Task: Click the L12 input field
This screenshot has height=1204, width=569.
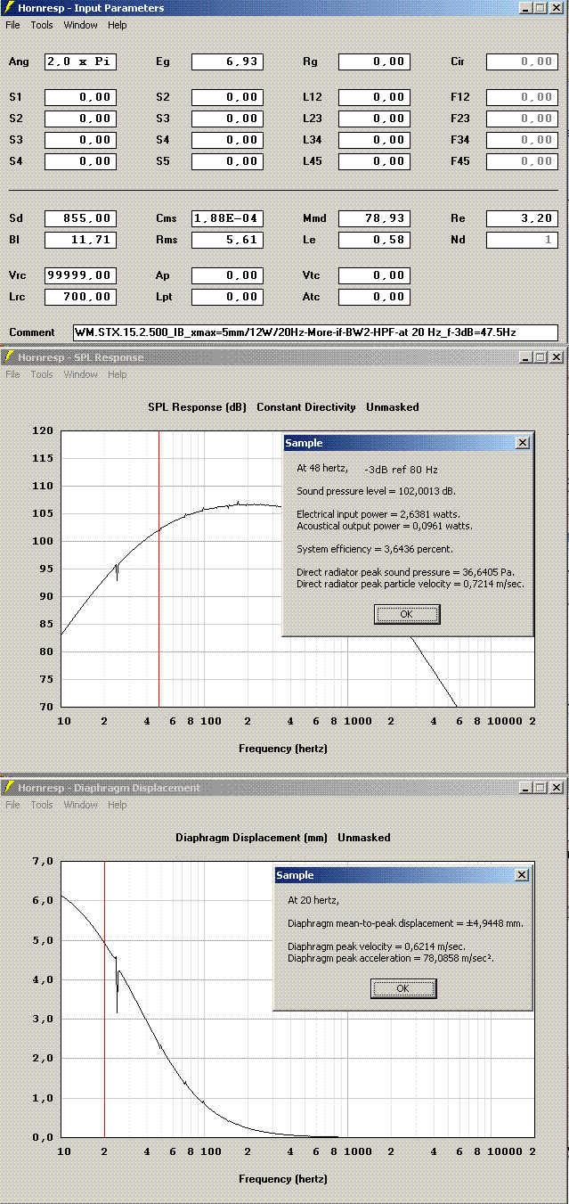Action: pos(374,97)
